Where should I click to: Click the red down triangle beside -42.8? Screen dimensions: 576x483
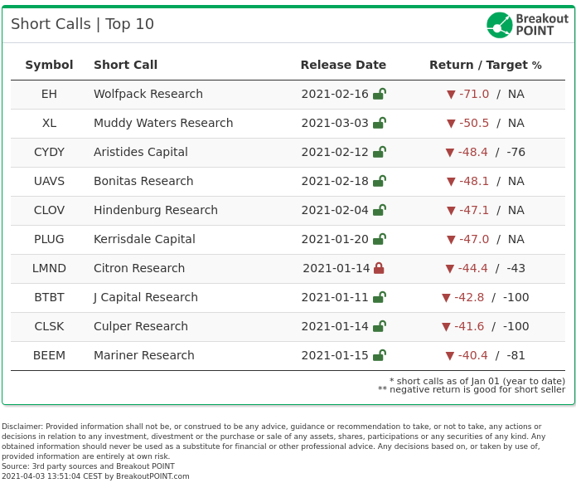click(x=446, y=298)
